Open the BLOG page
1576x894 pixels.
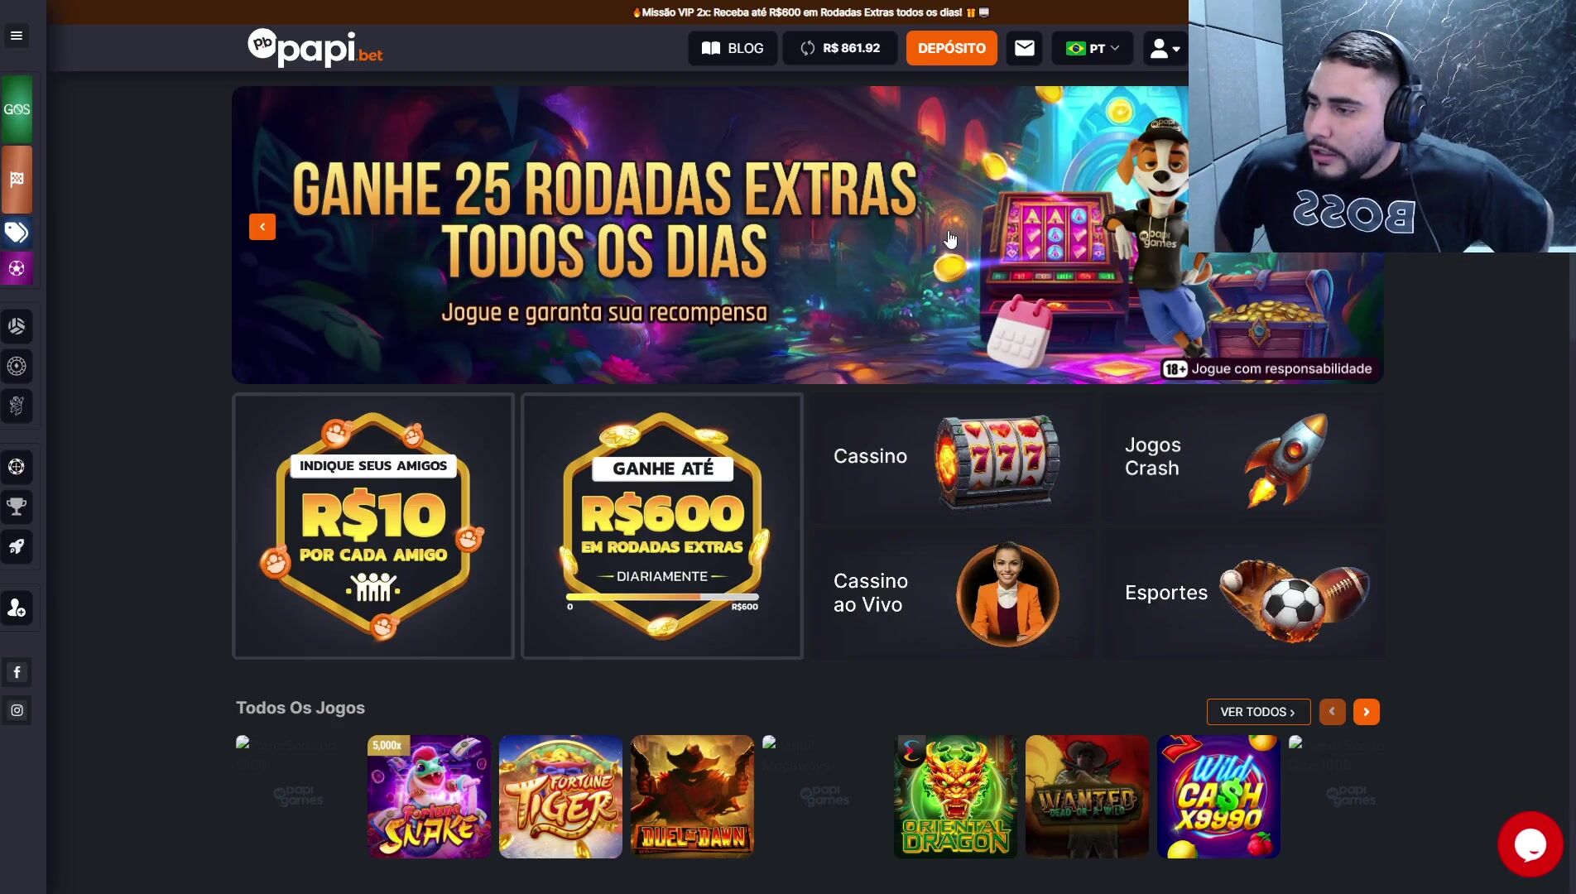pyautogui.click(x=733, y=48)
